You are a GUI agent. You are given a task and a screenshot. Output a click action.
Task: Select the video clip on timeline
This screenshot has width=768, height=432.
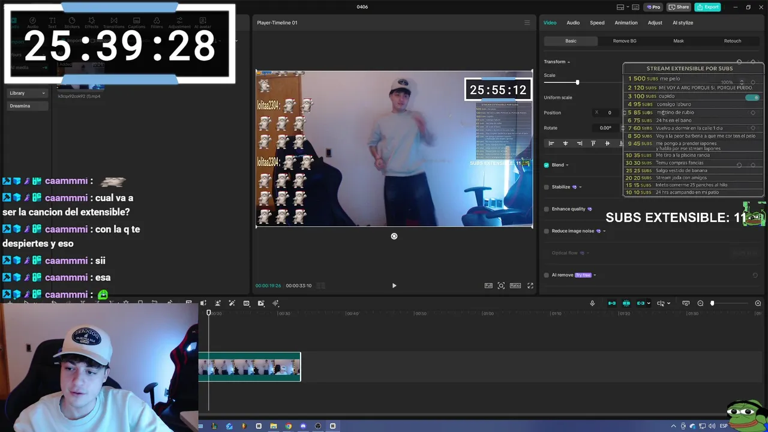coord(250,367)
